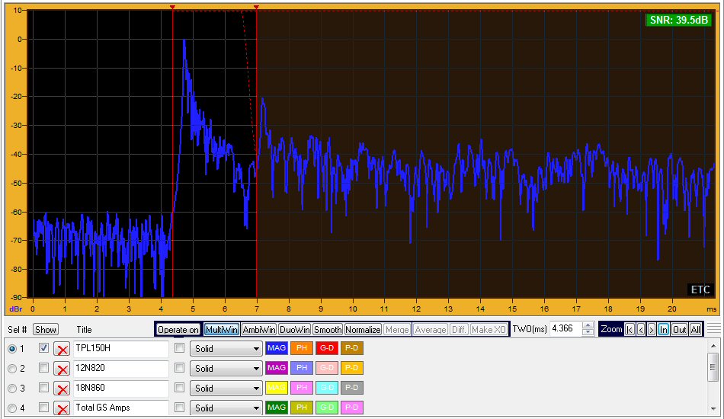Click the Smooth button
724x419 pixels.
point(328,329)
